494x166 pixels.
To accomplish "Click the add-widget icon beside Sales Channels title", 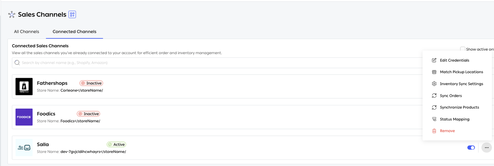I will pyautogui.click(x=72, y=14).
